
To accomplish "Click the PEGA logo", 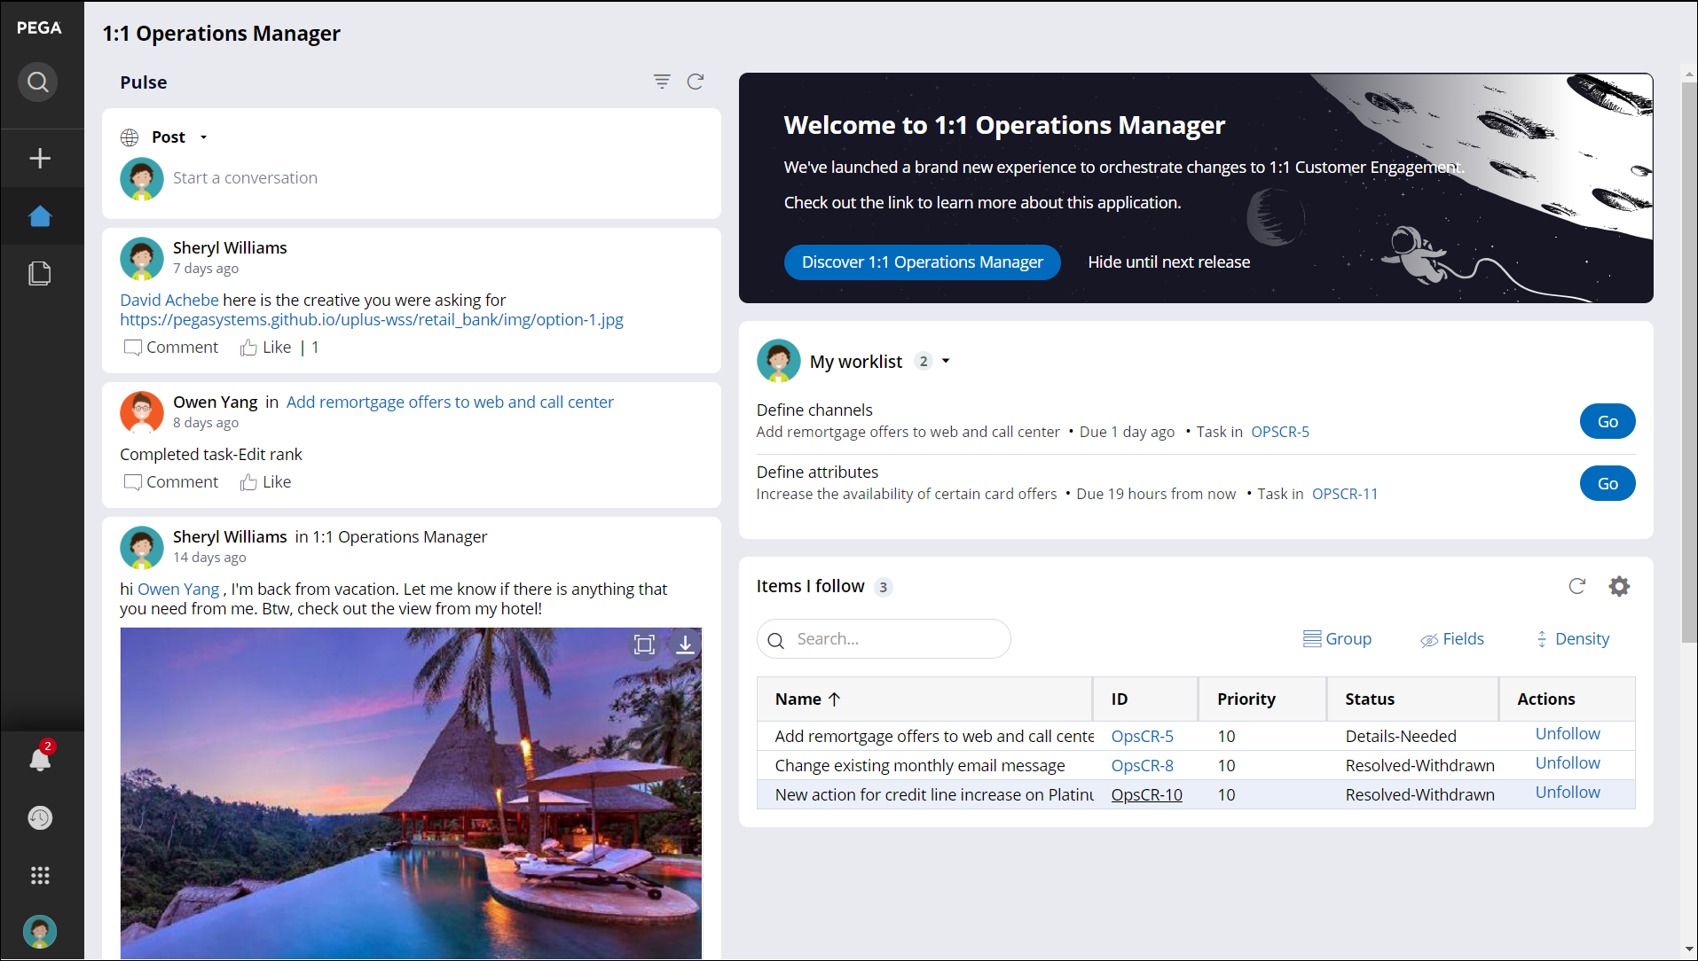I will pos(40,27).
